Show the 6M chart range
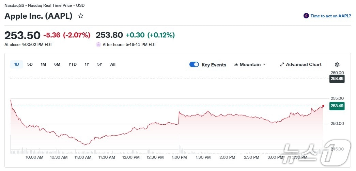 [57, 64]
